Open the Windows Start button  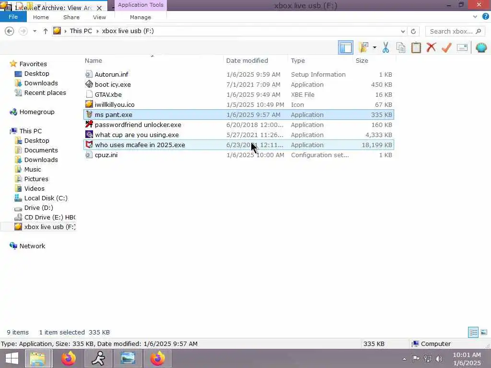tap(12, 358)
